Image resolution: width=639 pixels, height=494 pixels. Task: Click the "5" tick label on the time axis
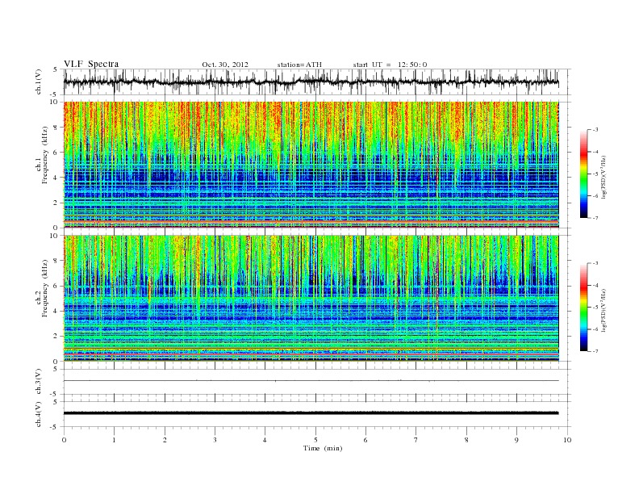coord(315,440)
